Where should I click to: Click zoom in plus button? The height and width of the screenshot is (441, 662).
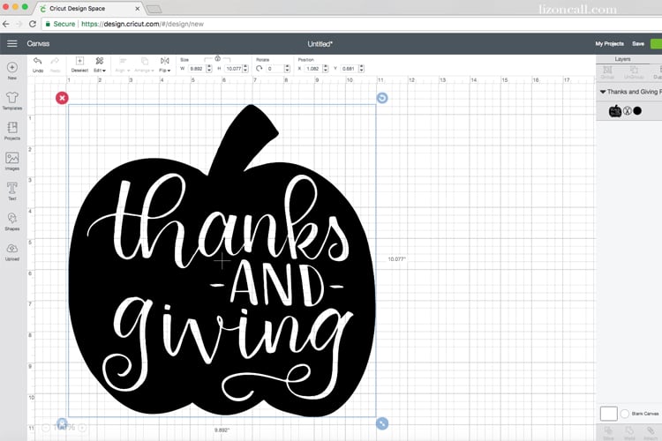click(x=82, y=428)
